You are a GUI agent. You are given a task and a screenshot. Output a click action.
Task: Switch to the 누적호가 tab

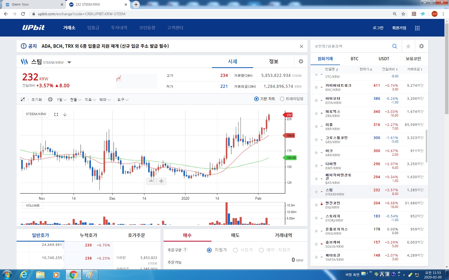click(88, 235)
